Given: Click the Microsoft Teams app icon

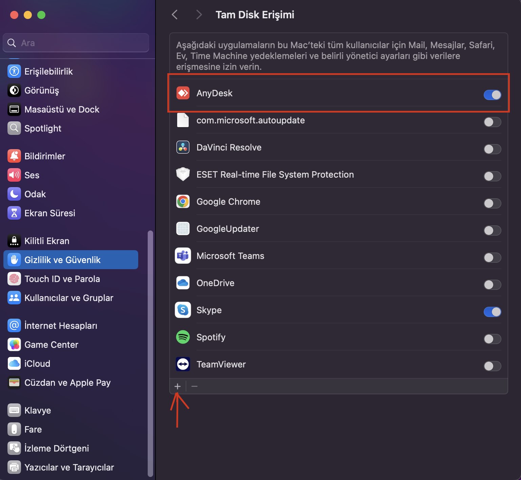Looking at the screenshot, I should point(183,256).
